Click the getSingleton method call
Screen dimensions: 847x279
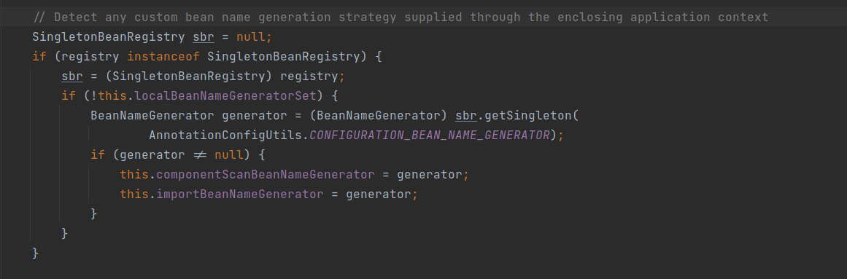pos(522,116)
